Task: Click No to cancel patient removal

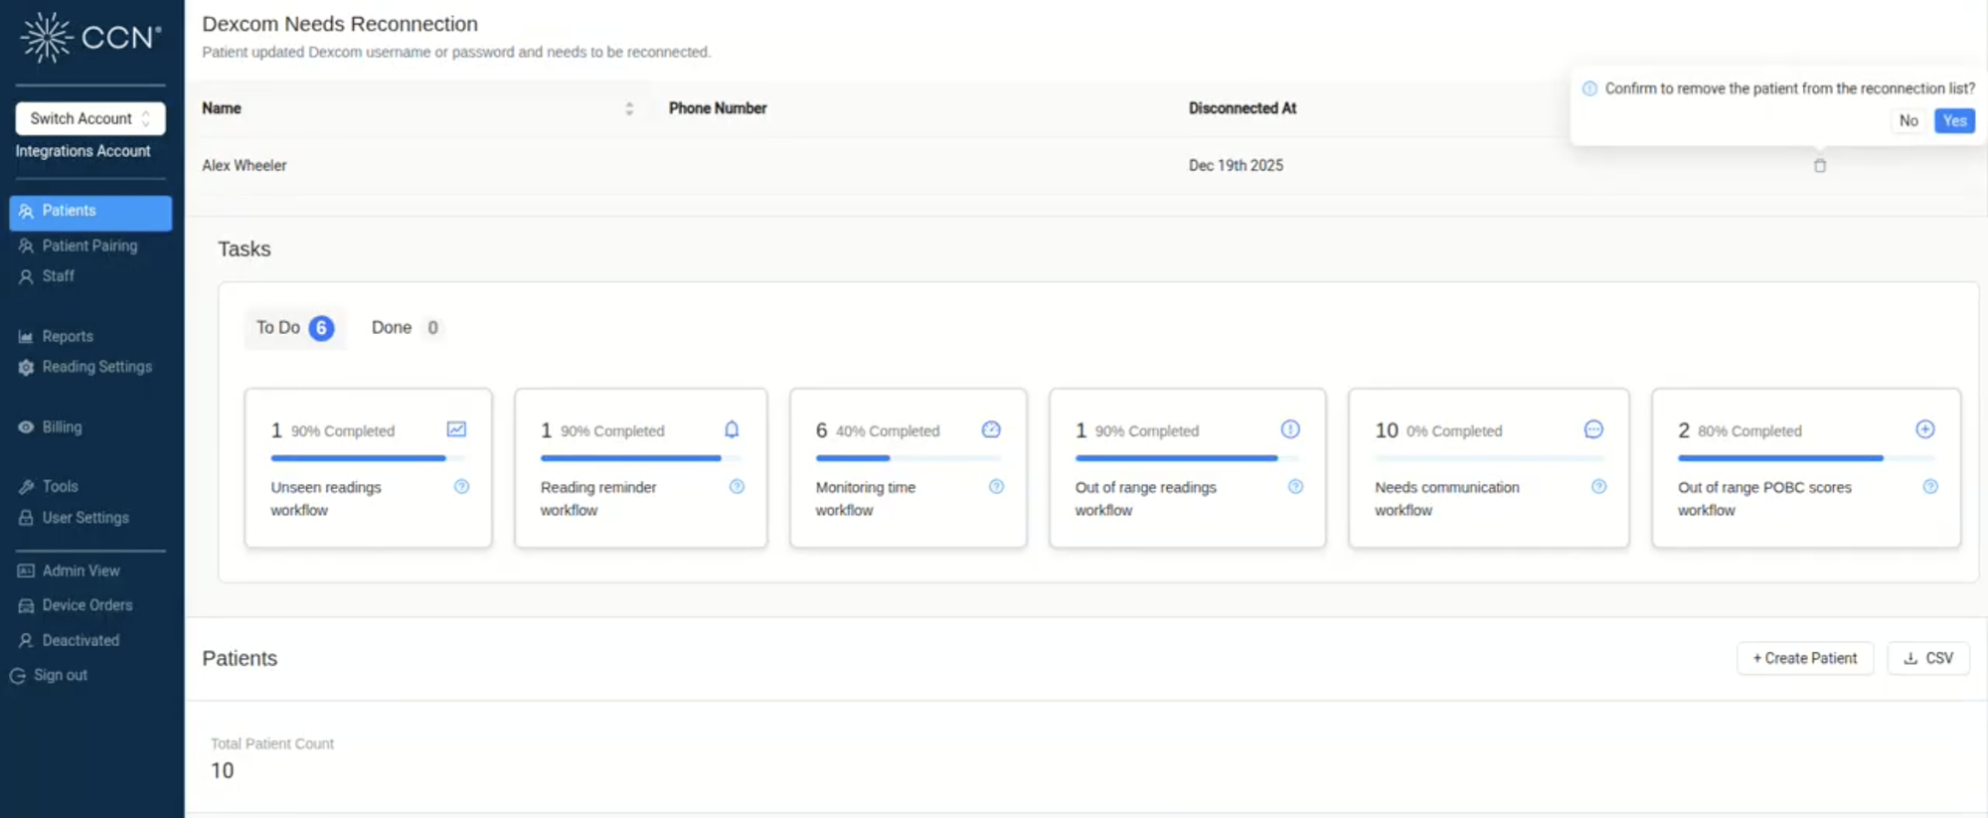Action: coord(1908,121)
